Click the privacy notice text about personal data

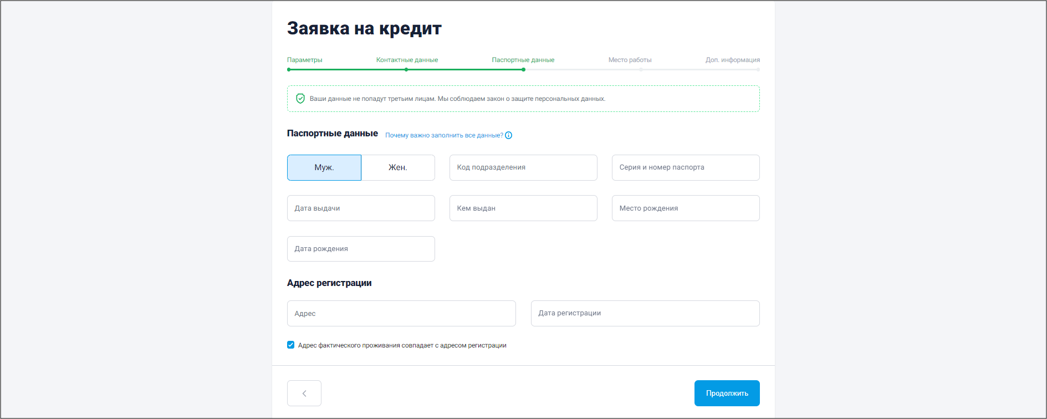[x=457, y=99]
